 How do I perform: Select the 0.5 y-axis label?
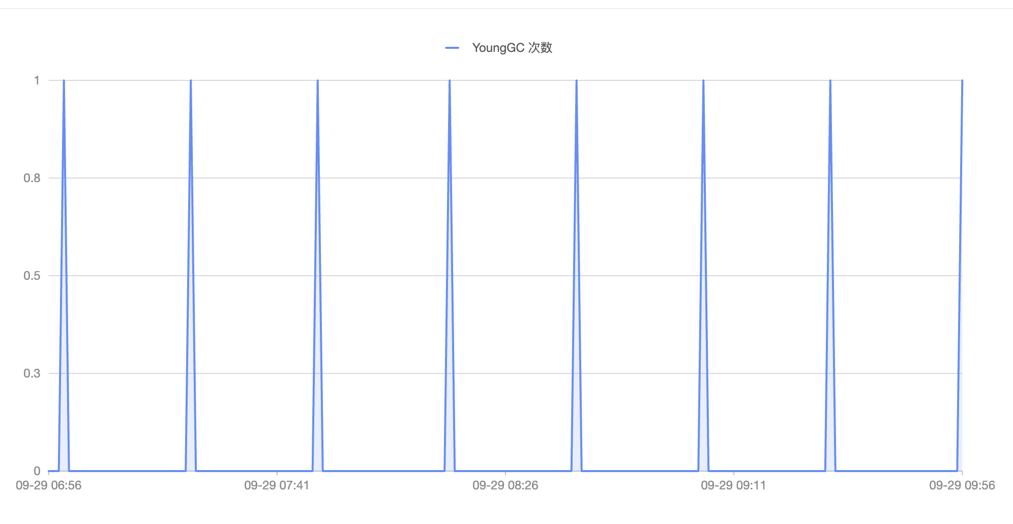[32, 276]
